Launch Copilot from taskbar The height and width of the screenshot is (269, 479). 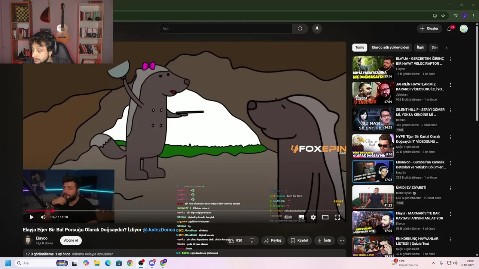click(86, 263)
